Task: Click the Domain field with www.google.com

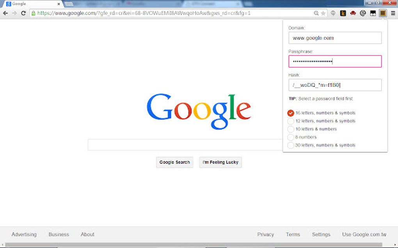Action: tap(335, 38)
